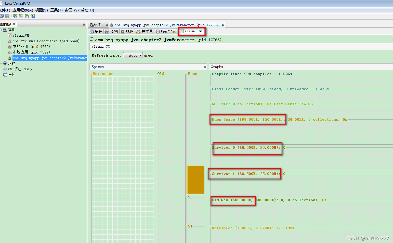
Task: Click the add VM coredump icon
Action: pyautogui.click(x=27, y=16)
